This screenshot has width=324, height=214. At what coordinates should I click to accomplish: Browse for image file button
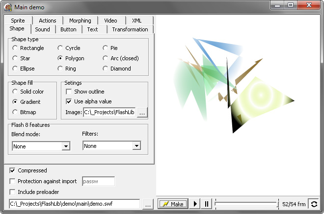142,113
